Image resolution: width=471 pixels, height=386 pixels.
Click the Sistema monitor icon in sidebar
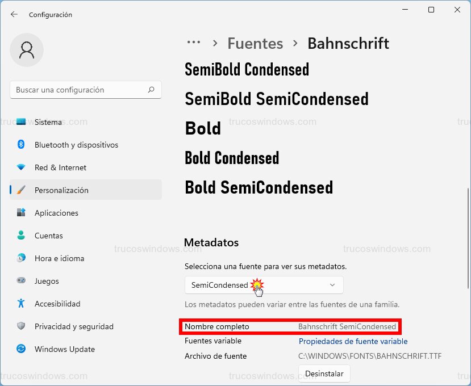pos(21,122)
